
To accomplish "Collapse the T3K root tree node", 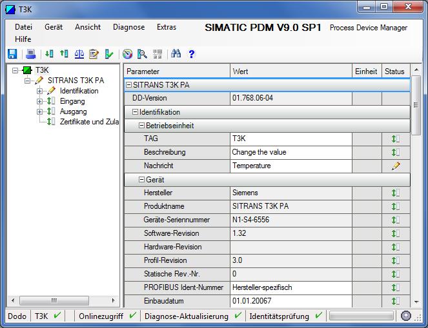I will tap(15, 70).
